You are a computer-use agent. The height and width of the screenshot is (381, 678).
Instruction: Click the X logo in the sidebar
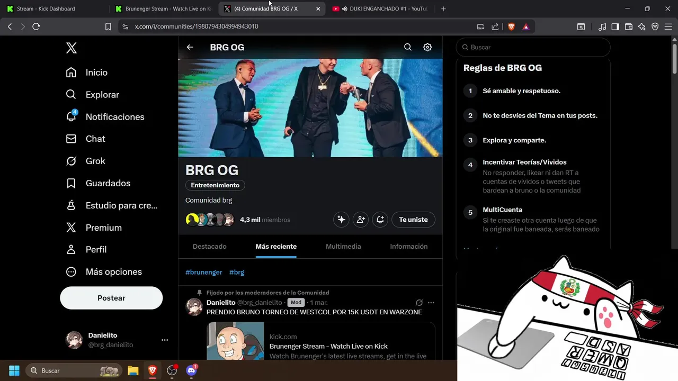(x=72, y=48)
